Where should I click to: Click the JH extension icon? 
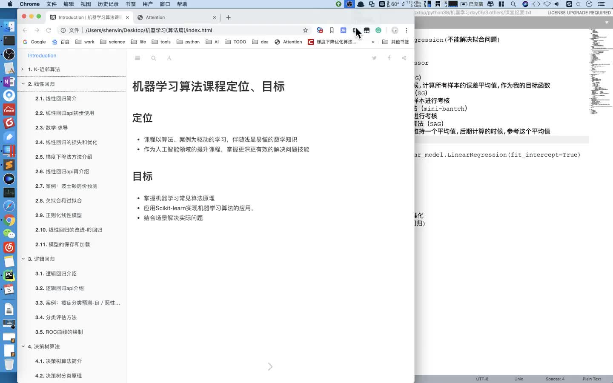(343, 30)
